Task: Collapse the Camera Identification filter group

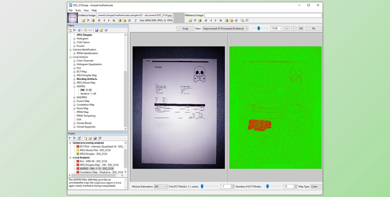Action: click(70, 50)
